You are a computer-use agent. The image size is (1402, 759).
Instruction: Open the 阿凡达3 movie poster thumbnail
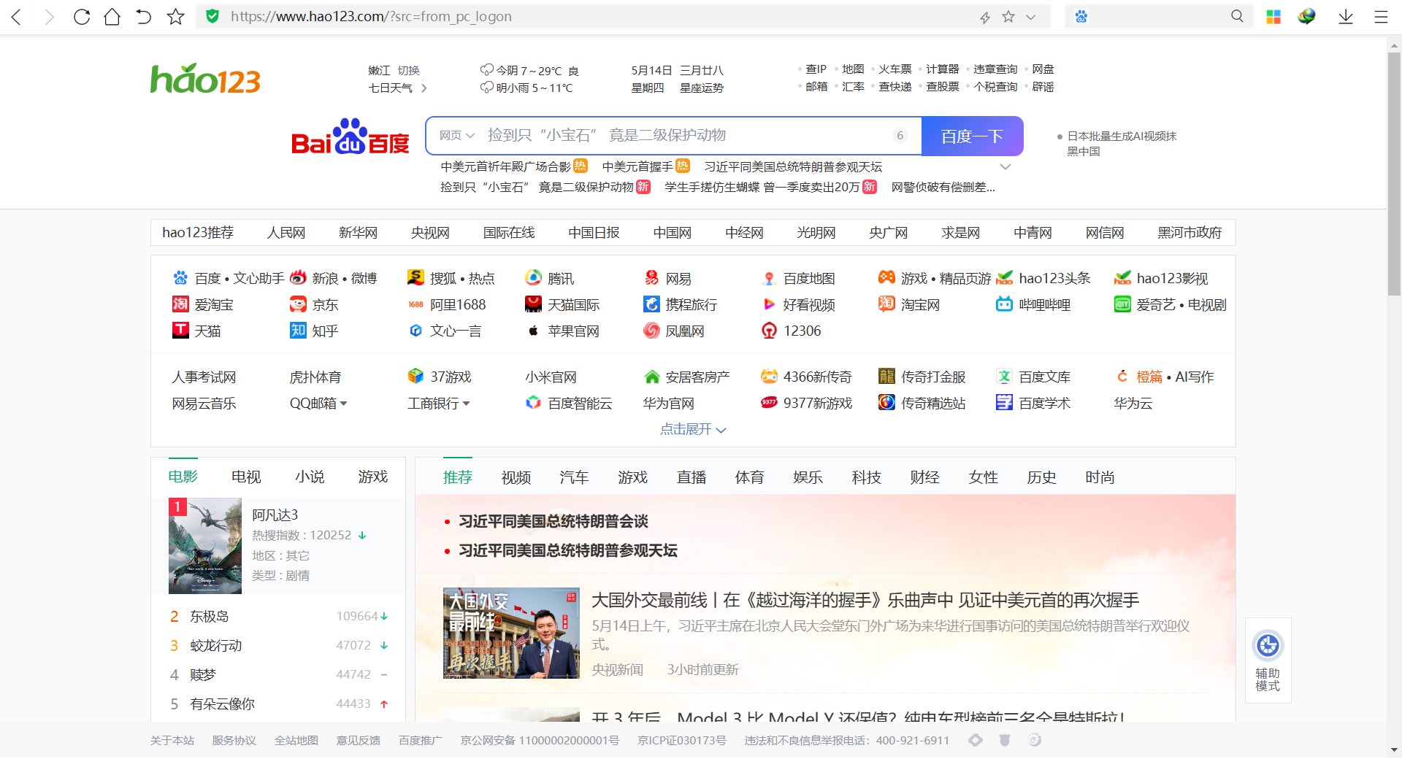[205, 546]
